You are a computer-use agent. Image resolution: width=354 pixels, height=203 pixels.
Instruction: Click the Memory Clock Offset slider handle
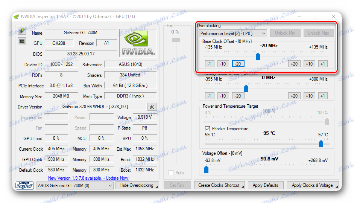(246, 88)
